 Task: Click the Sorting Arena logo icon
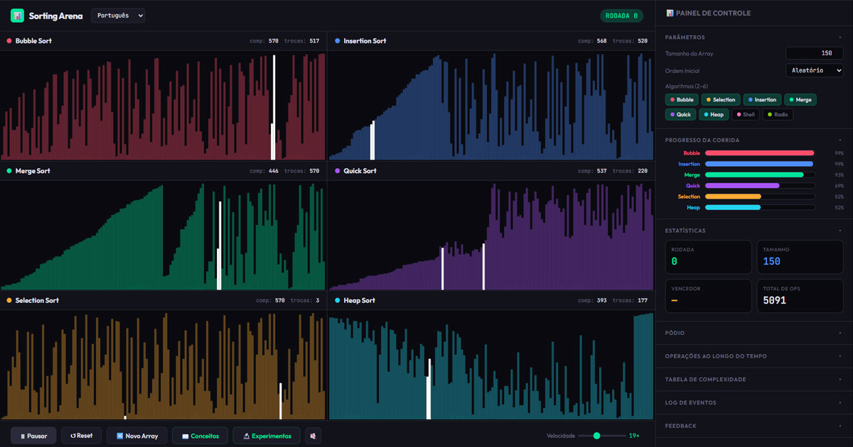pos(16,15)
